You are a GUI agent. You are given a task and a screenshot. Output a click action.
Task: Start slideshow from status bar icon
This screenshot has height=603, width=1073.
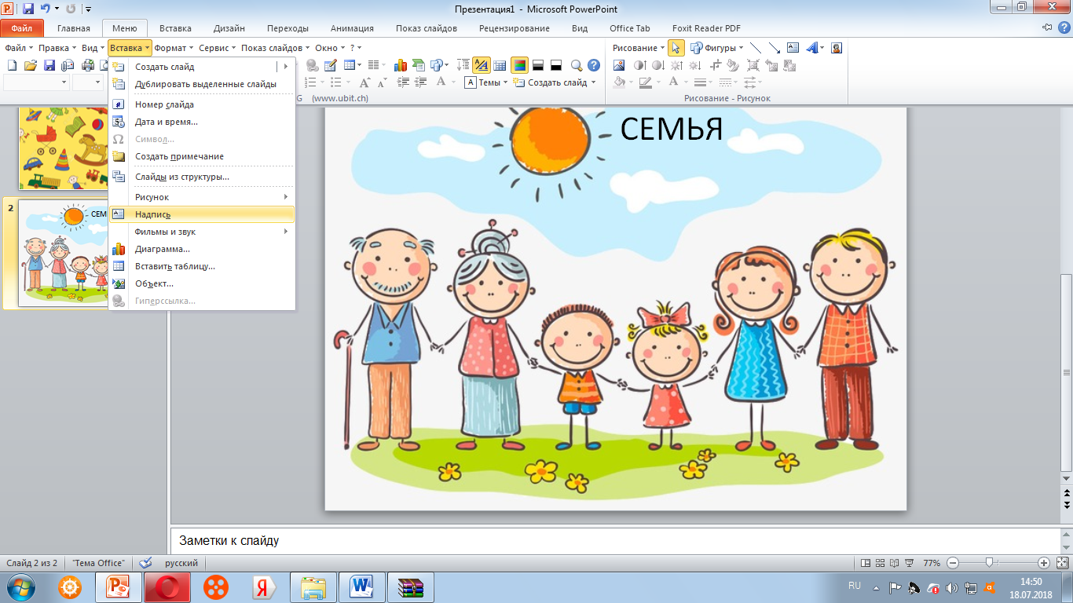910,563
